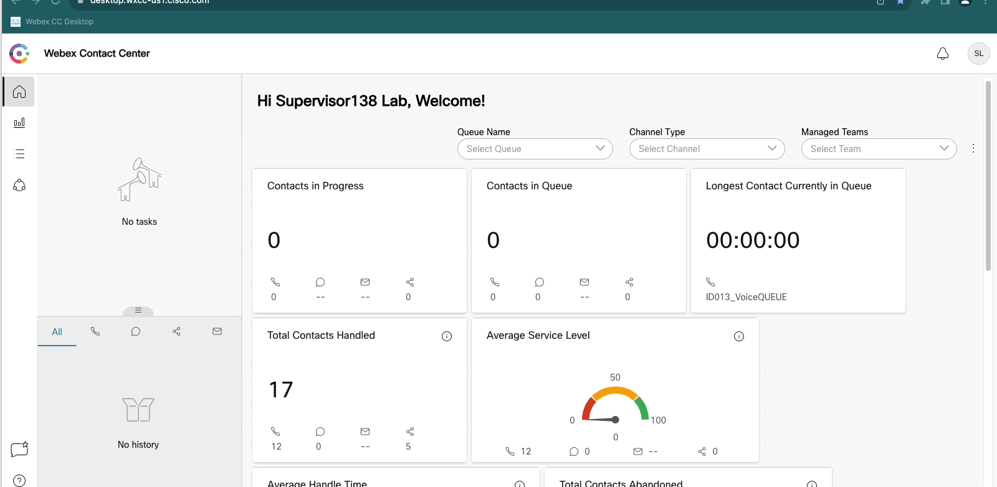Click the feedback chat icon in sidebar
The image size is (997, 487).
click(19, 449)
